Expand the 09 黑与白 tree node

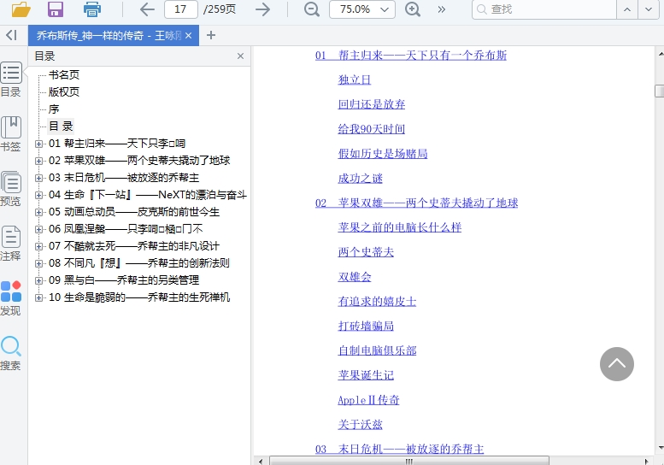pyautogui.click(x=38, y=280)
